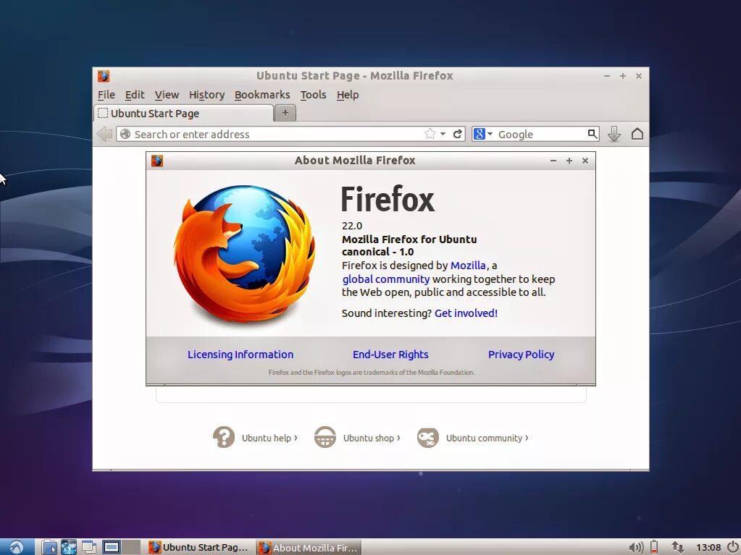Launch the web browser globe taskbar icon
741x555 pixels.
[x=69, y=547]
